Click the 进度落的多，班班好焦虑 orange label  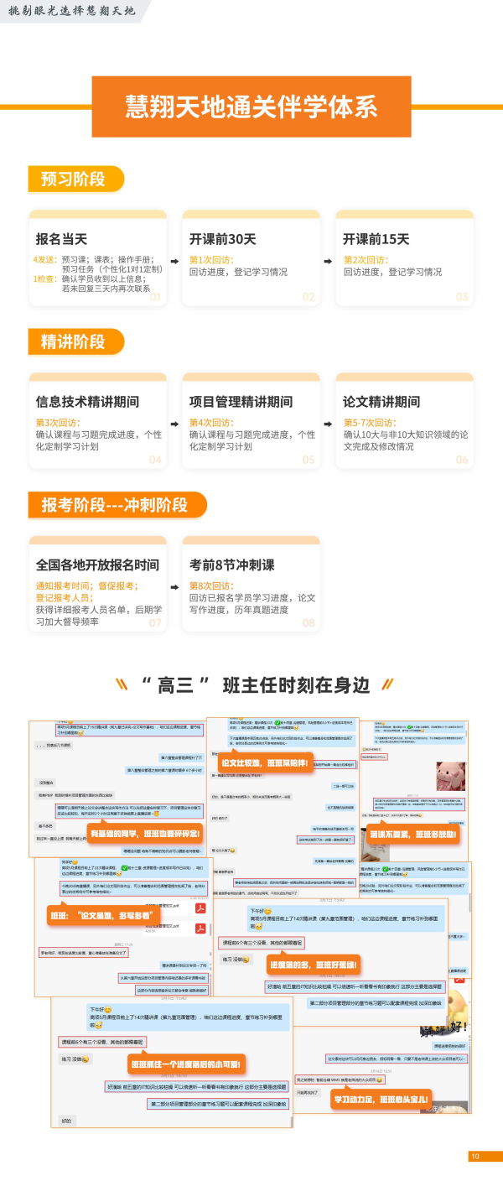click(x=314, y=965)
